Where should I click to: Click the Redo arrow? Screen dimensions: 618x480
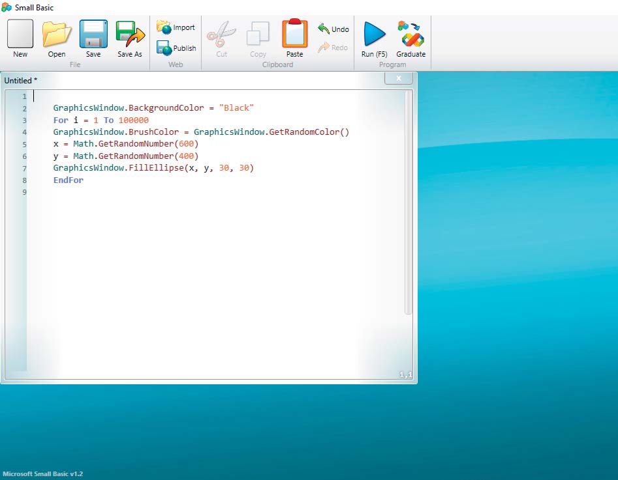[333, 48]
